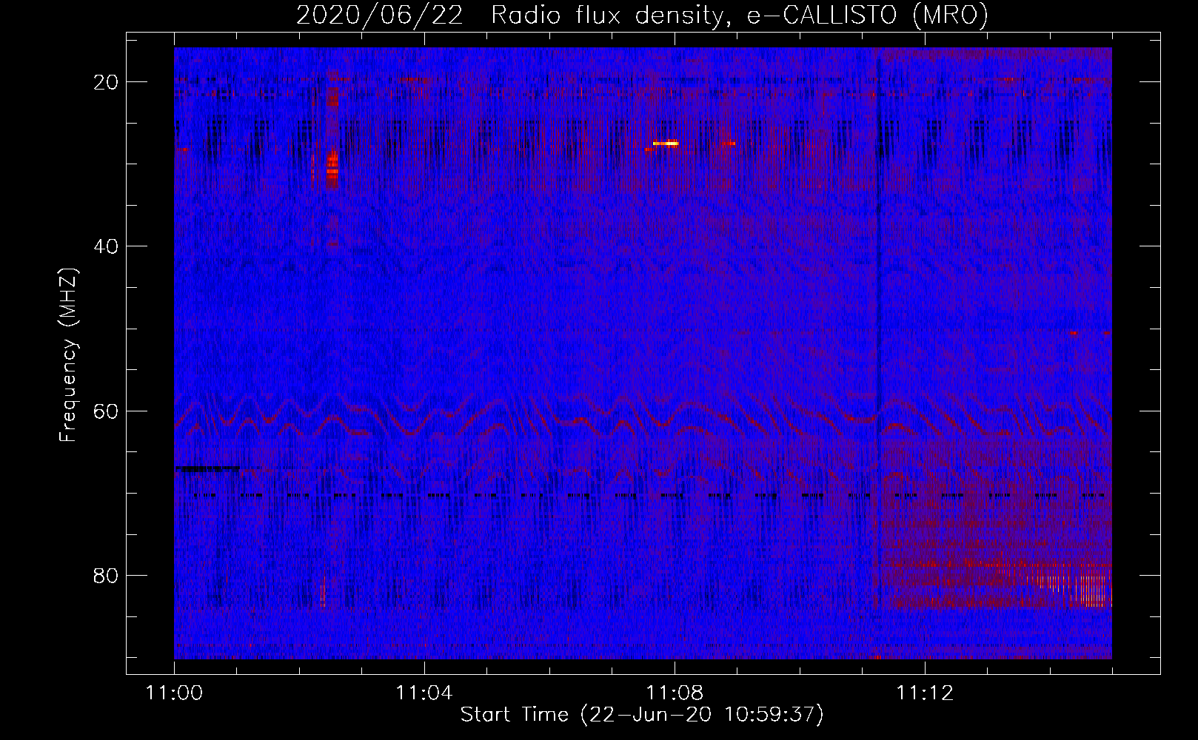Click the '80' frequency tick label
Viewport: 1198px width, 740px height.
[x=107, y=575]
